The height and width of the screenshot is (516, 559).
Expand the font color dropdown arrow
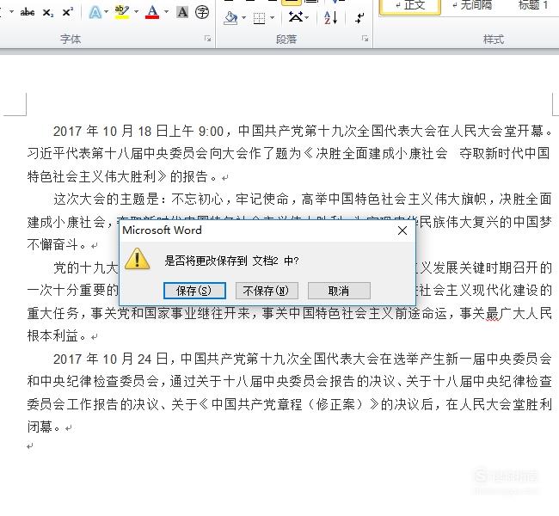166,12
